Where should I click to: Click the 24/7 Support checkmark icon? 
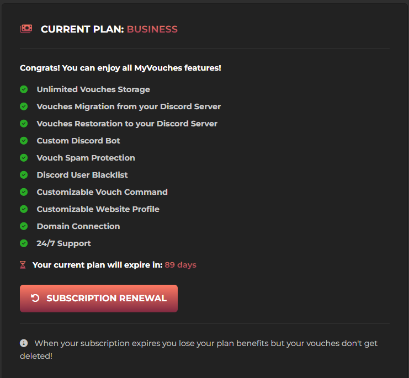point(24,243)
